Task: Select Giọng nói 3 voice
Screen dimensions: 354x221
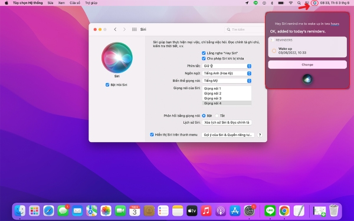Action: tap(227, 98)
